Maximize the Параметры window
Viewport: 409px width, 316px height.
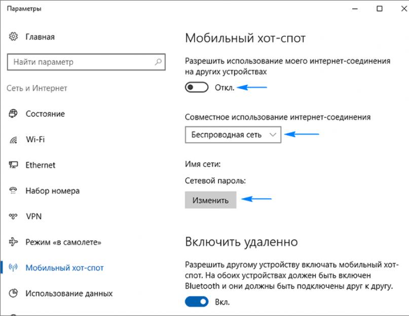380,9
